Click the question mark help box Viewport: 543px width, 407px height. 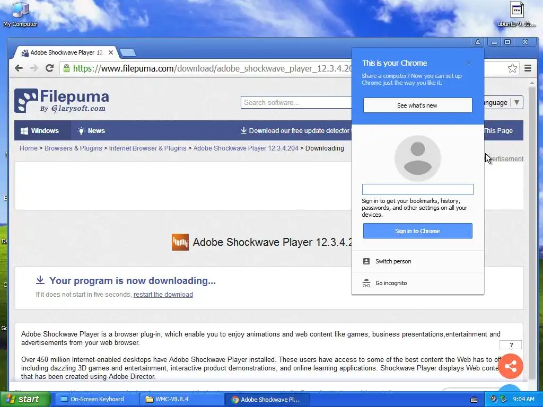pos(511,344)
